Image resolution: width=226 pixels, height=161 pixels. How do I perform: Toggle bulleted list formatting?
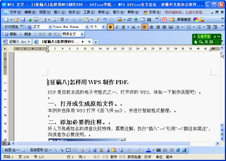tap(199, 27)
